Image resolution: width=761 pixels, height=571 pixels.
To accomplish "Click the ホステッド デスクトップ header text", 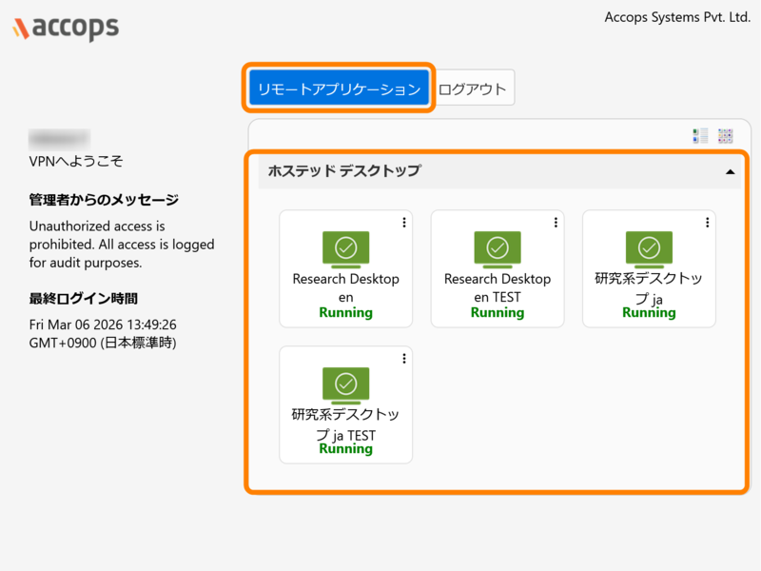I will (344, 171).
